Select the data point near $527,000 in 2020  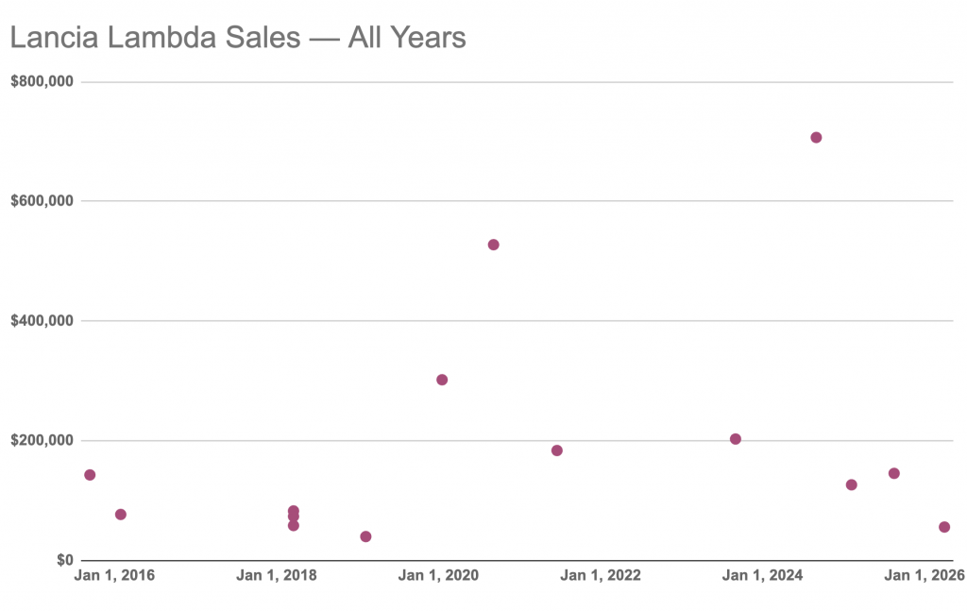[x=493, y=245]
